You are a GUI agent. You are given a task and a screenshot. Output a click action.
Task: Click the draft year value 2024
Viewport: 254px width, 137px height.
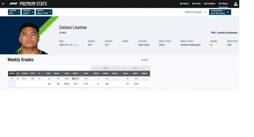pyautogui.click(x=162, y=45)
